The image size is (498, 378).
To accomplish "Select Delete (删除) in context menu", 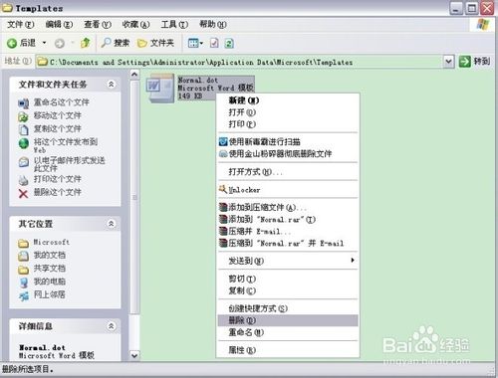I will click(x=288, y=320).
